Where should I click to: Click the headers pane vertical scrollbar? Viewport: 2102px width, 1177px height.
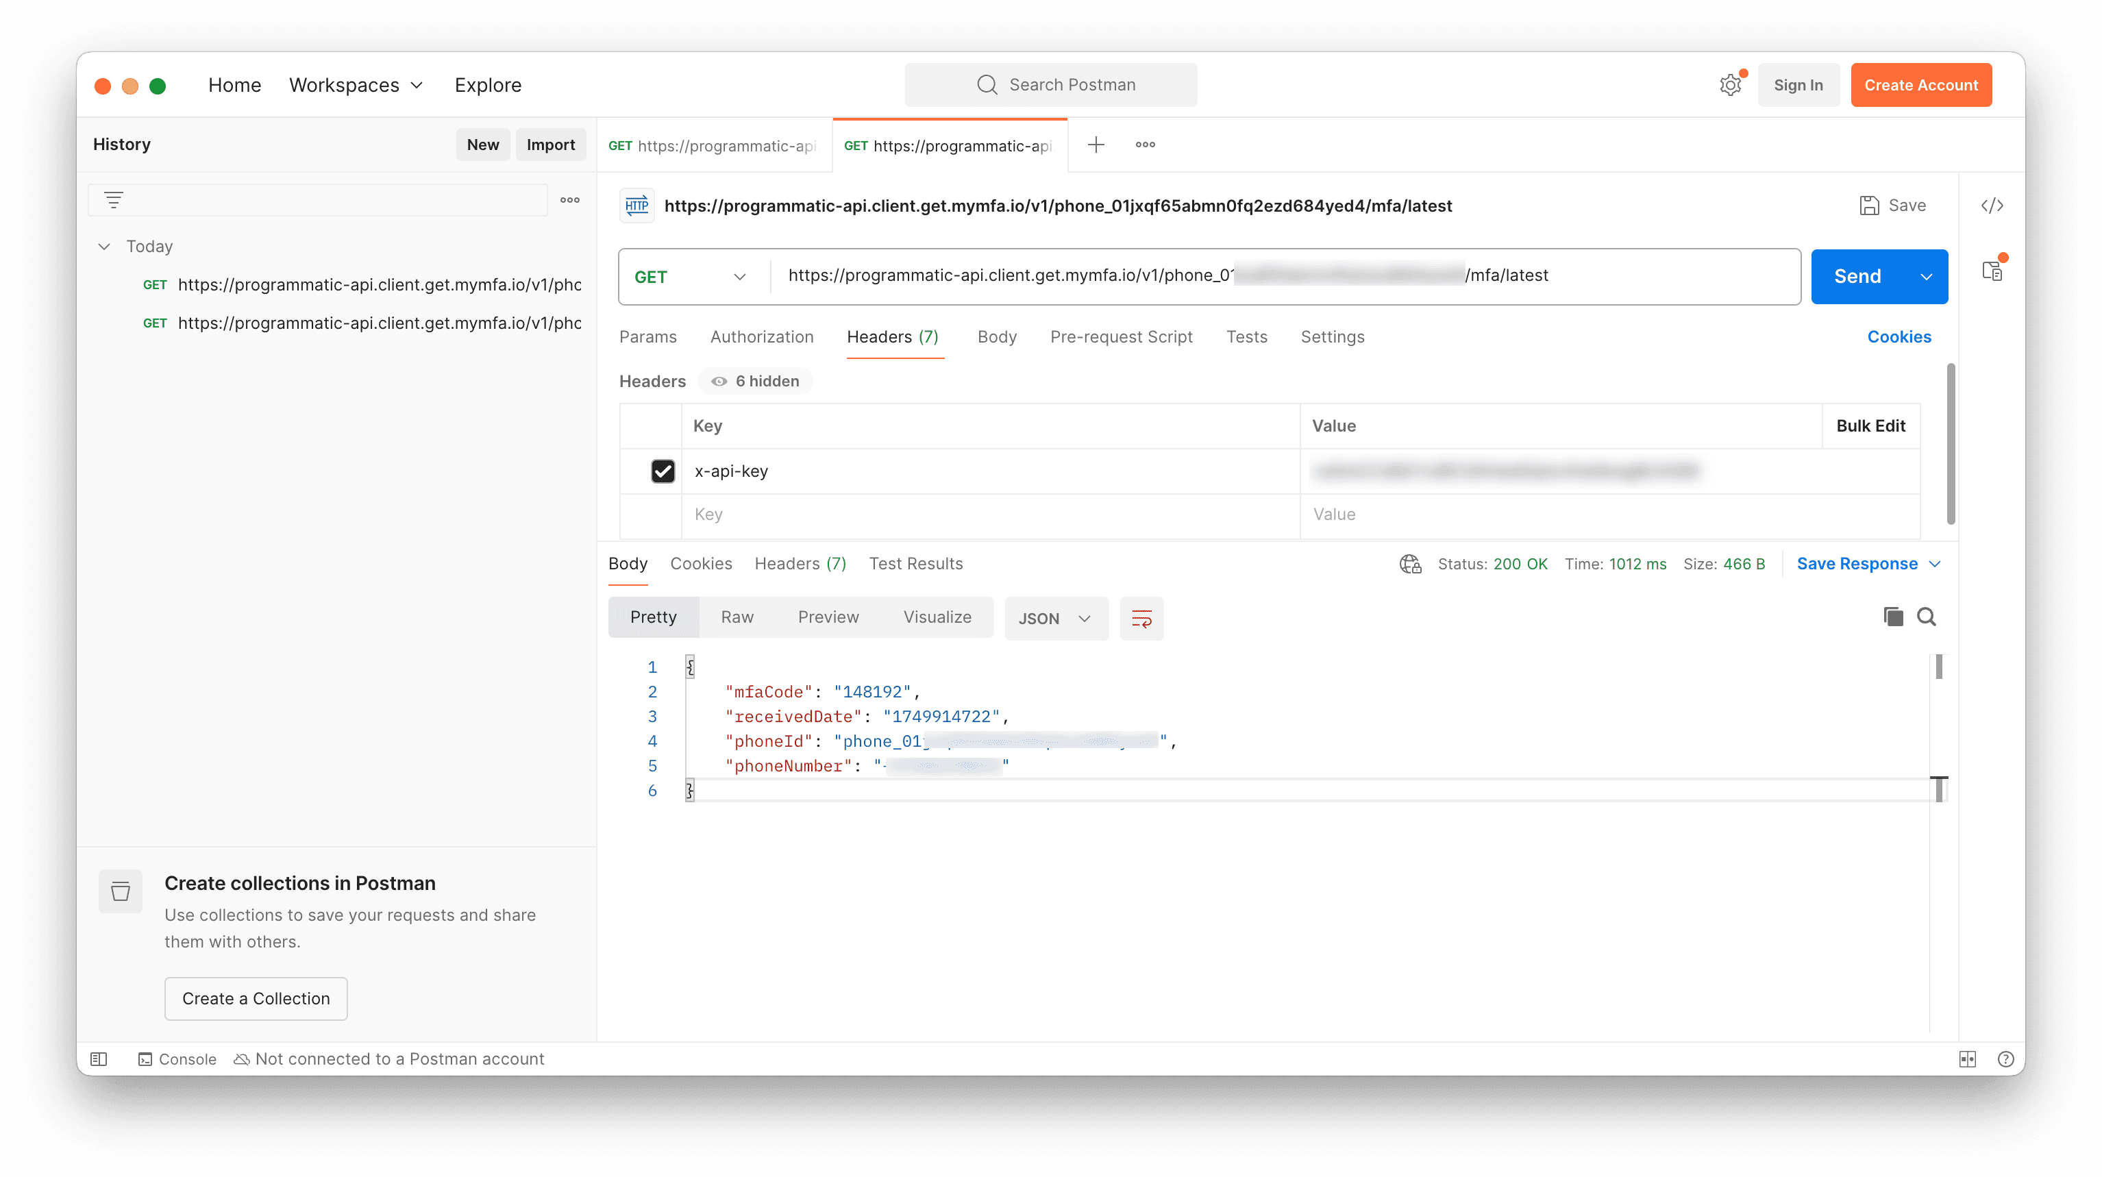coord(1950,443)
